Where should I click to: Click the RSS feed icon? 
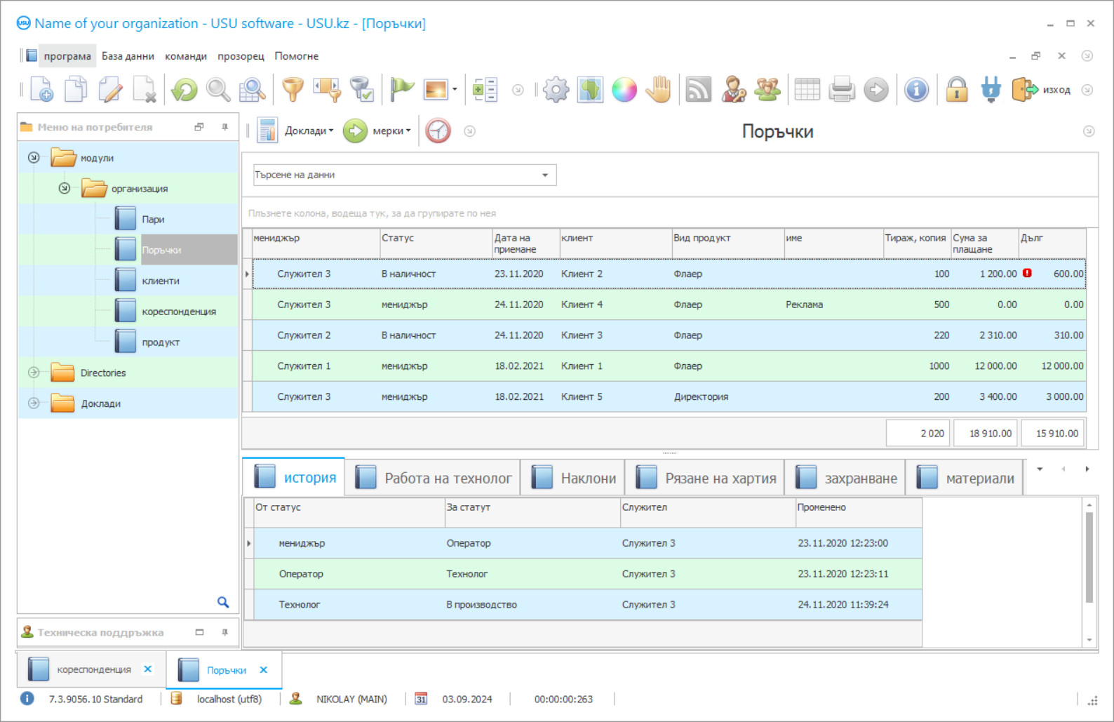pos(698,90)
